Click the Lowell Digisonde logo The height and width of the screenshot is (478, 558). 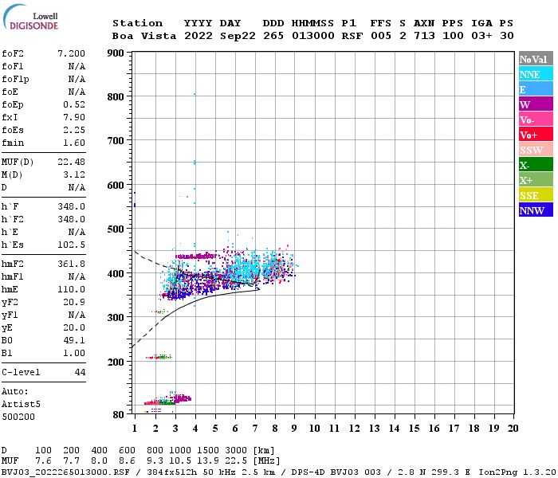(30, 17)
